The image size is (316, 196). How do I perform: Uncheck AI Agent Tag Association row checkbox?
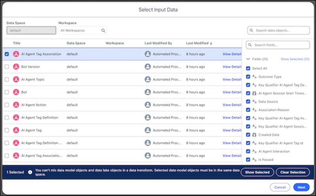tap(7, 54)
